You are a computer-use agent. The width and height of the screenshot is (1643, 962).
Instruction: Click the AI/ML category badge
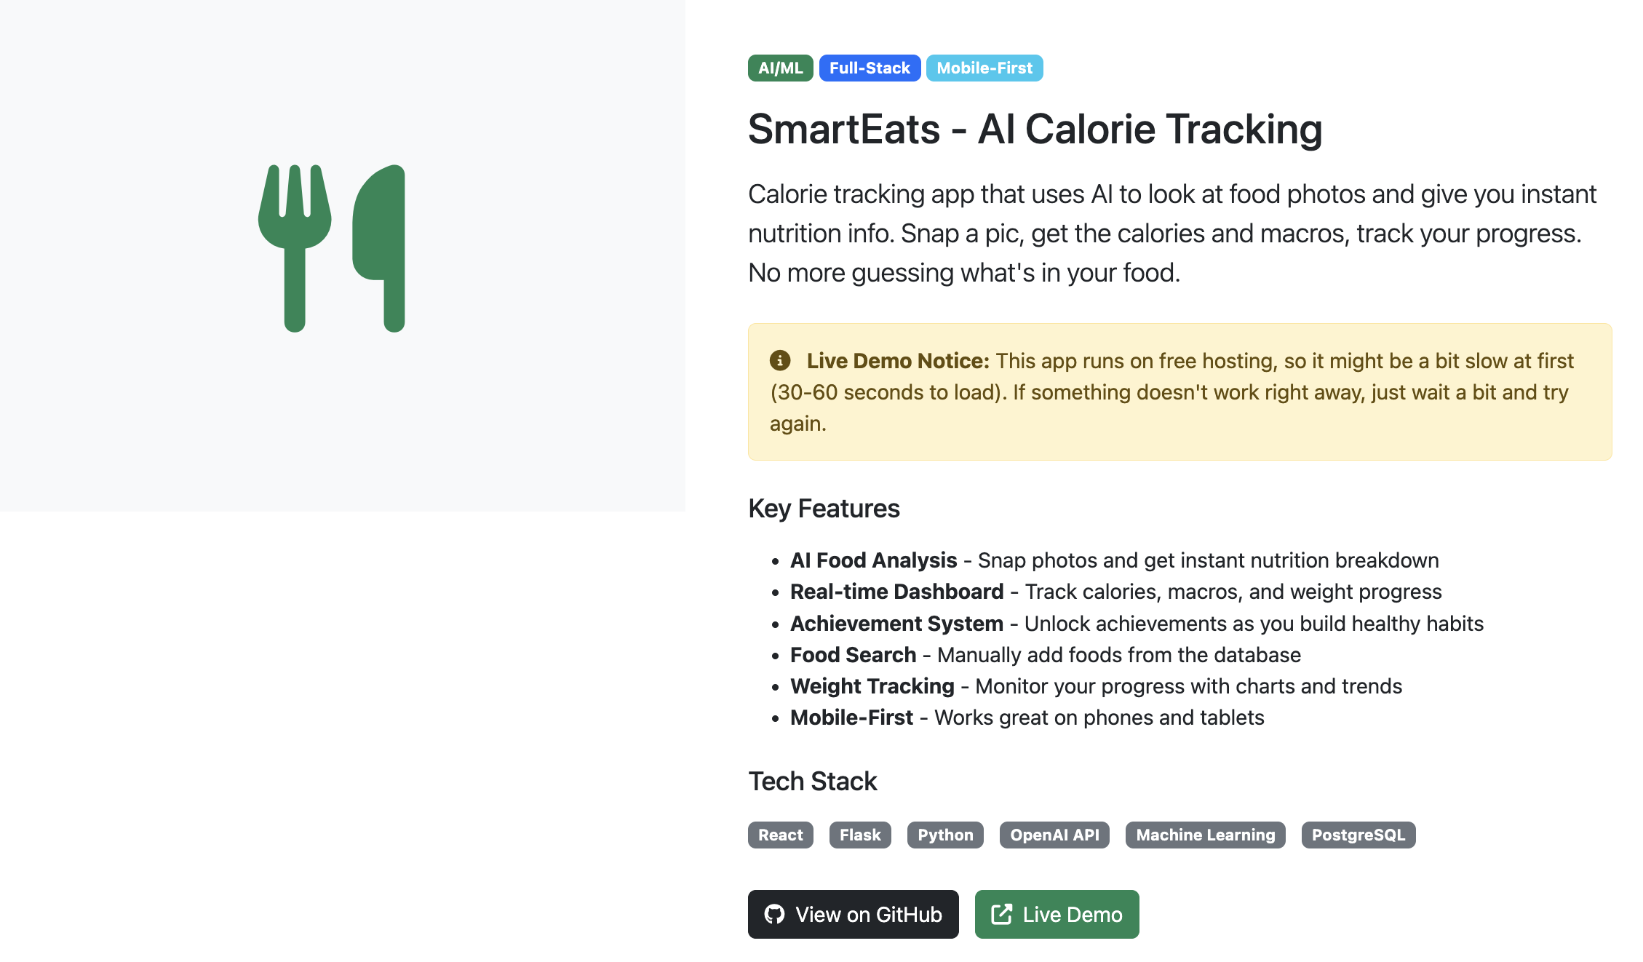pos(780,68)
